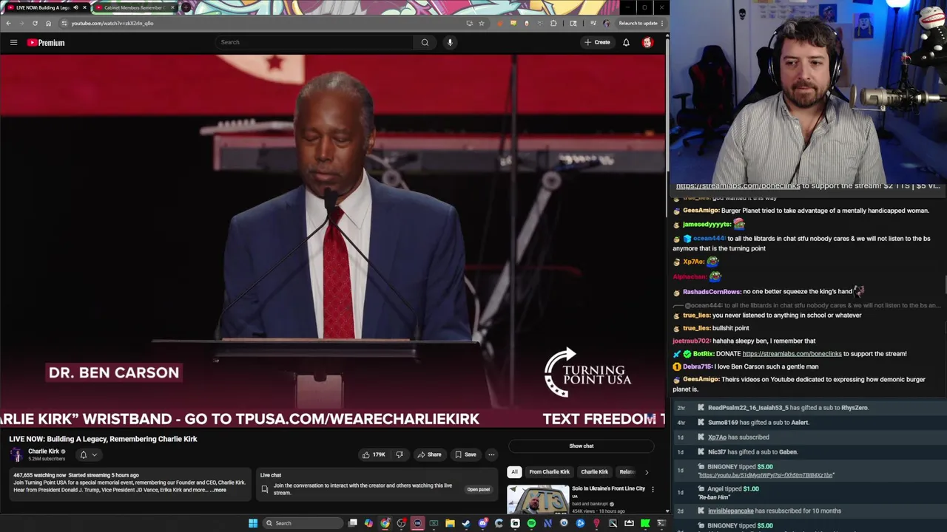Open the live chat panel
This screenshot has height=532, width=947.
(478, 489)
